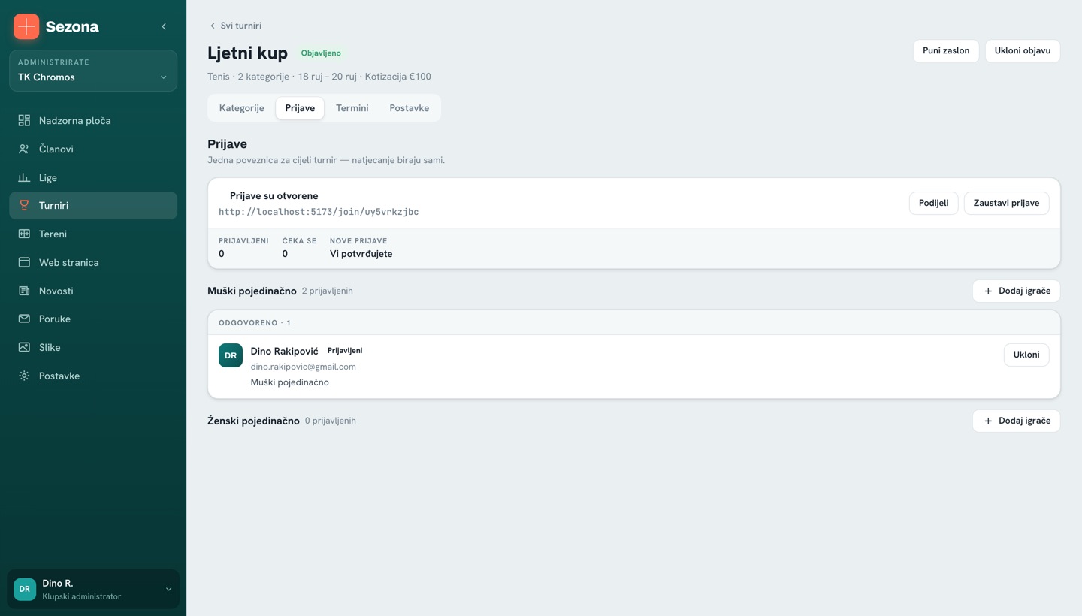The height and width of the screenshot is (616, 1082).
Task: Open the tournament Postavke tab
Action: pos(410,108)
